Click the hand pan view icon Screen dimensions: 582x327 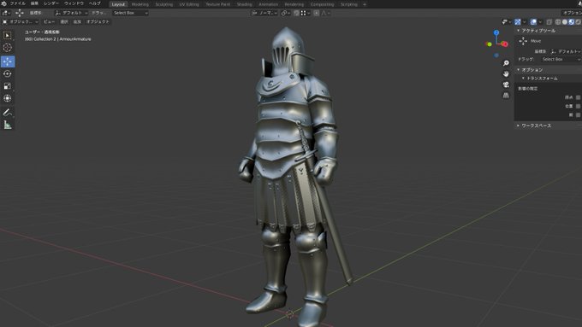click(x=506, y=74)
